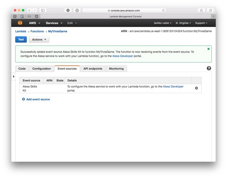Click the MyTriviaGame breadcrumb link
The height and width of the screenshot is (178, 227).
(58, 31)
